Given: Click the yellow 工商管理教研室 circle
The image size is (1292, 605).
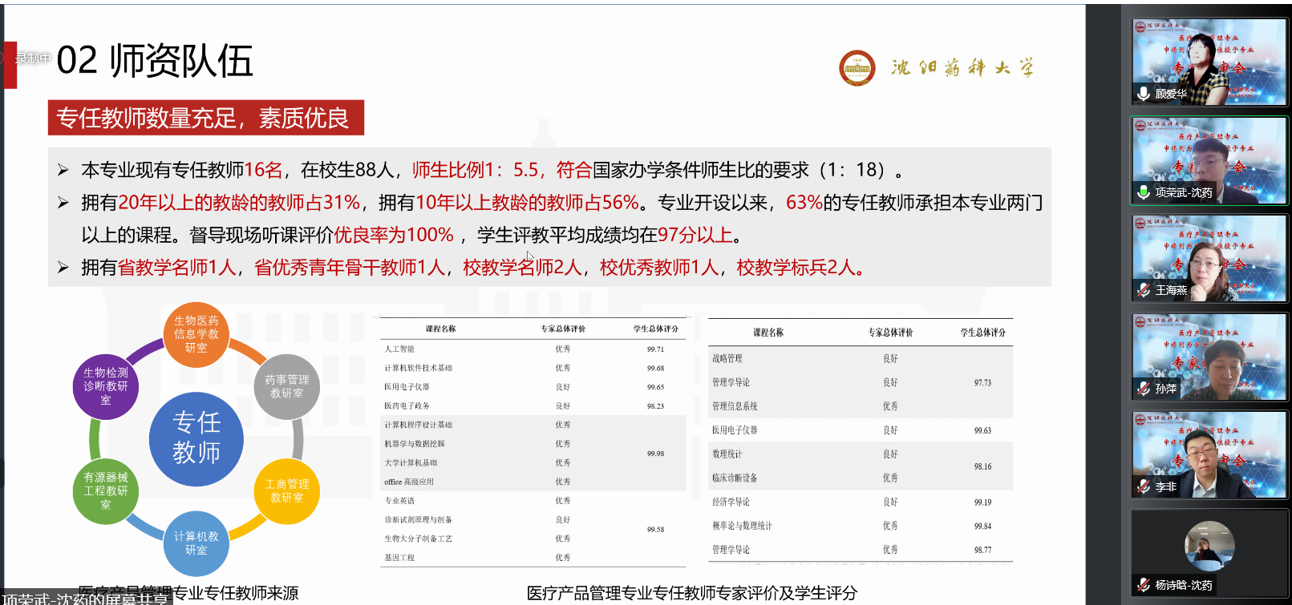Looking at the screenshot, I should pos(287,491).
